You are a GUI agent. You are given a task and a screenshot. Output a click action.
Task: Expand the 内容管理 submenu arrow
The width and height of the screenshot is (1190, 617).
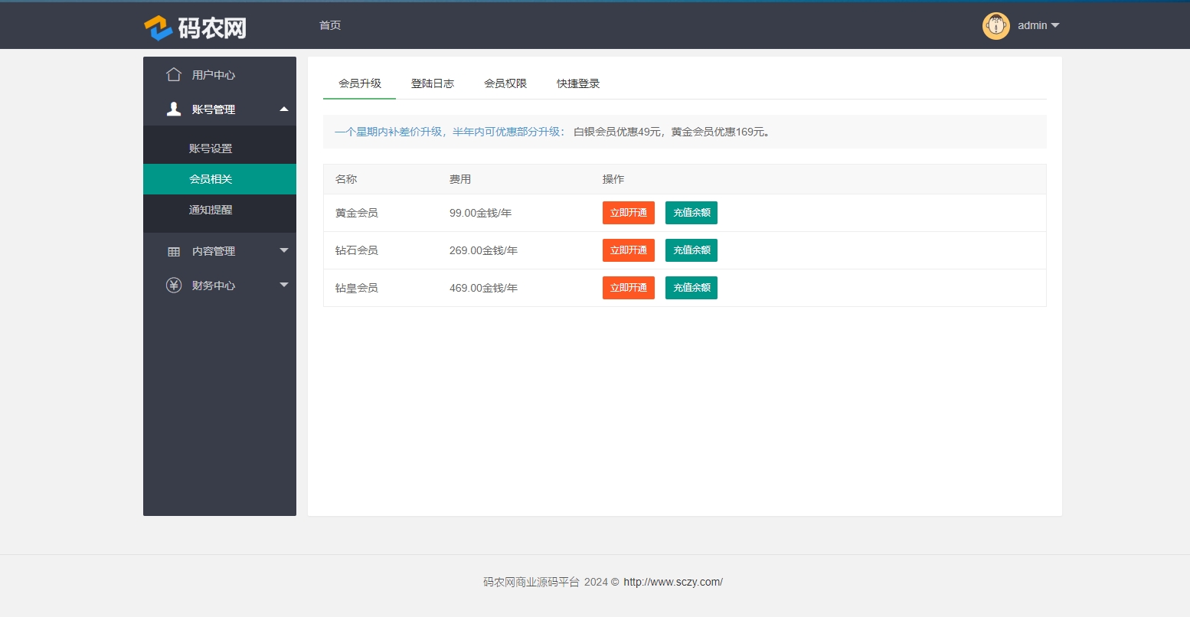(x=284, y=250)
